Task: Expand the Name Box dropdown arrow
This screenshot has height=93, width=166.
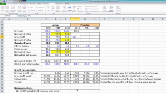Action: pyautogui.click(x=16, y=16)
